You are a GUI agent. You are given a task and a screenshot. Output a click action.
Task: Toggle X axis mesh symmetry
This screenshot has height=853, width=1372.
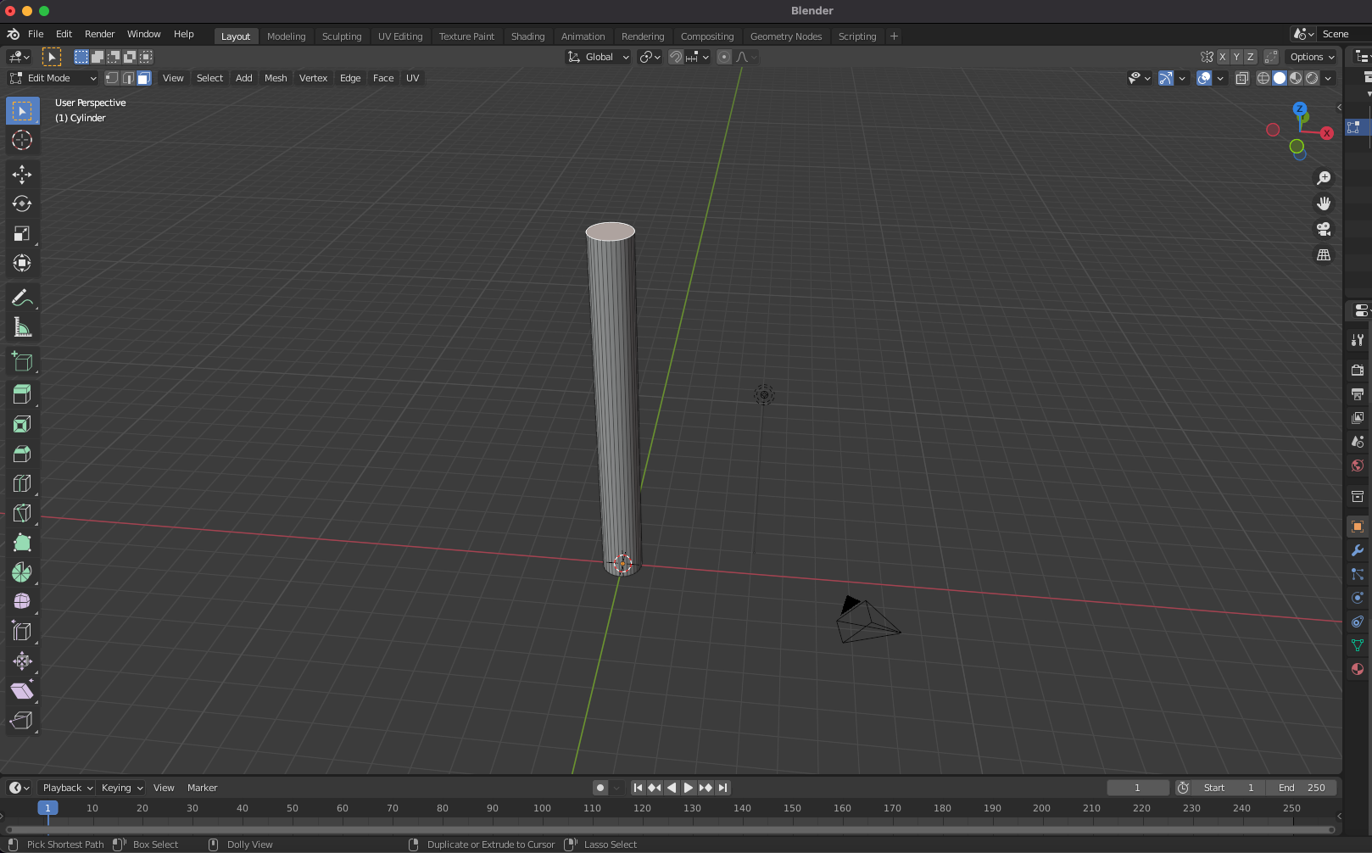point(1223,57)
